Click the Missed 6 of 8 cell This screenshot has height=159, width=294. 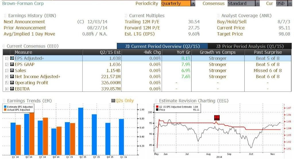click(268, 70)
